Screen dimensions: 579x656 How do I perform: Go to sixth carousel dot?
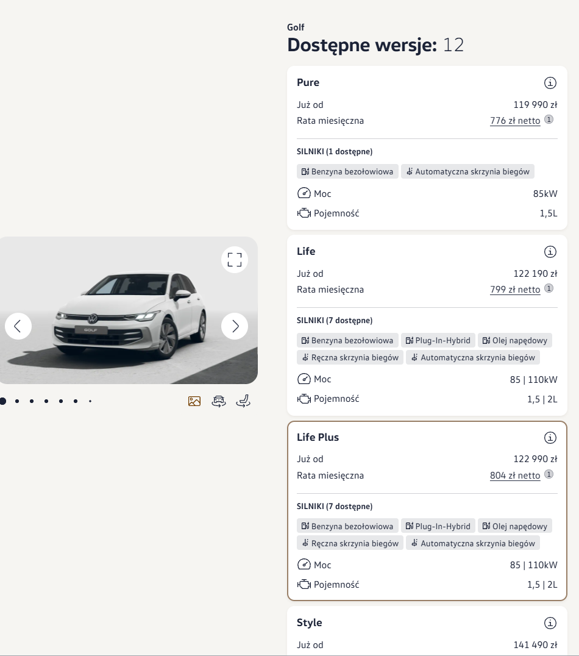(76, 401)
